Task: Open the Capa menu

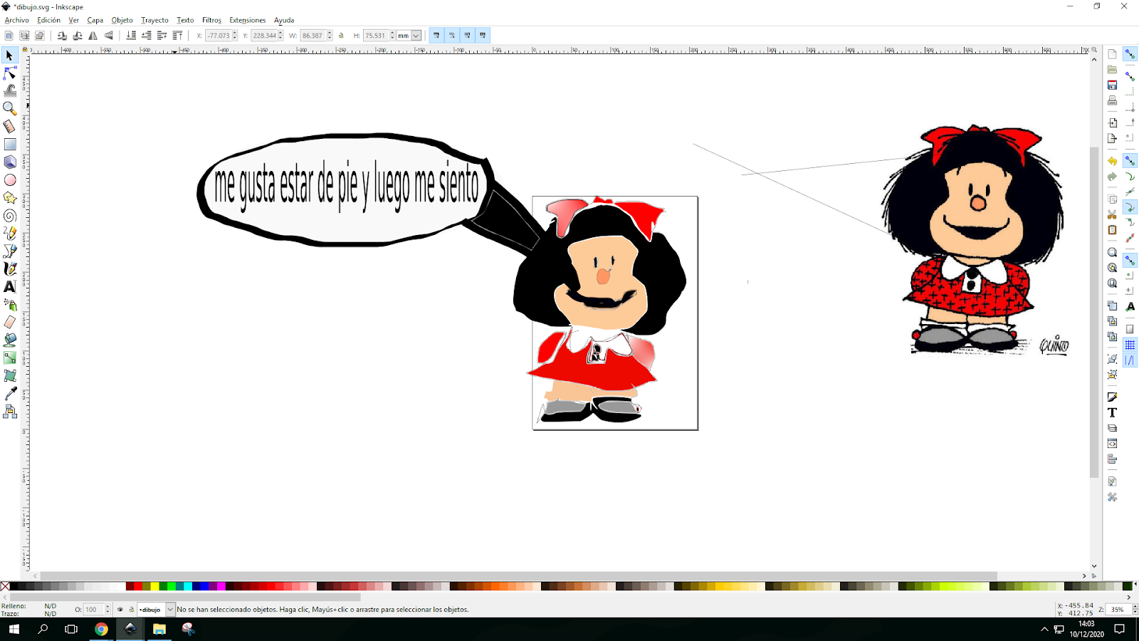Action: tap(95, 20)
